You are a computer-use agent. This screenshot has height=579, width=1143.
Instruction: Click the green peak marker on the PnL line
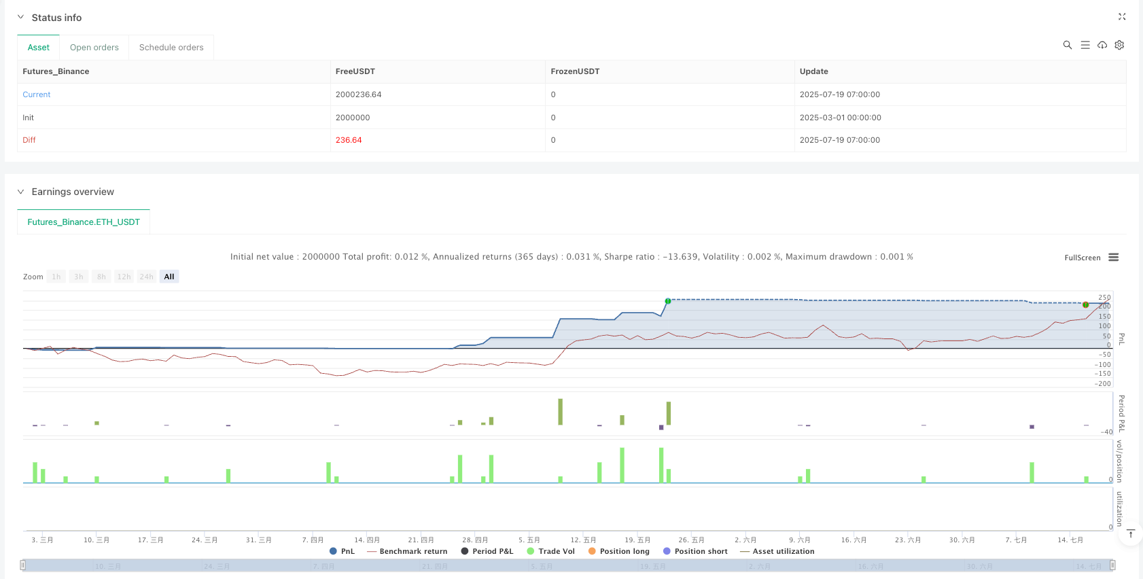click(x=668, y=301)
